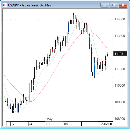Click the date label 17 on time axis
Image resolution: width=130 pixels, height=129 pixels.
click(x=13, y=124)
